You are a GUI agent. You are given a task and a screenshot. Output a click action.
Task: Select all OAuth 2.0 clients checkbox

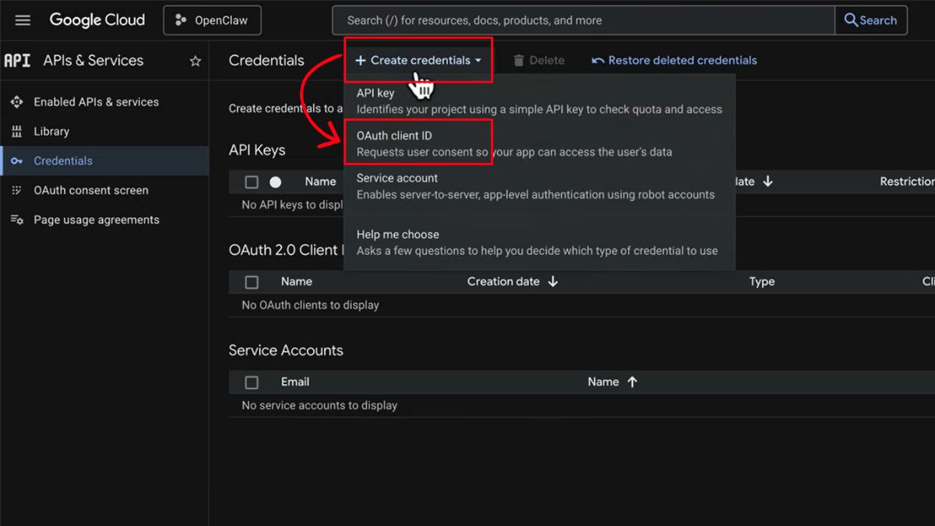pyautogui.click(x=252, y=282)
